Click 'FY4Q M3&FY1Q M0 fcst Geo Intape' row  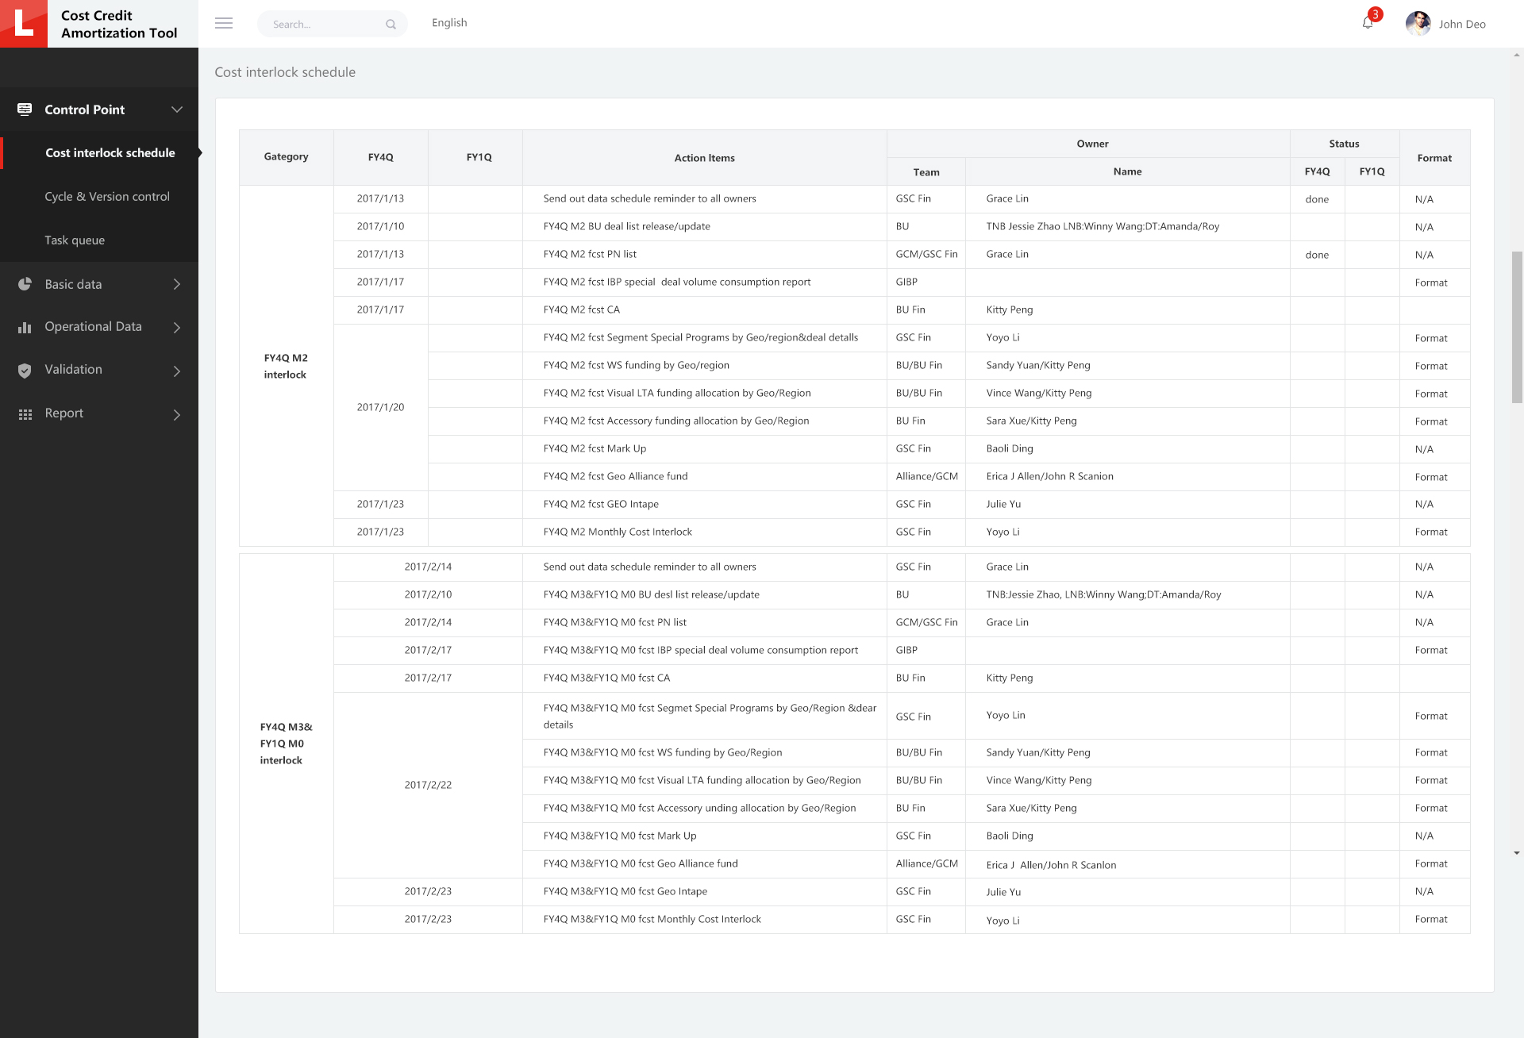coord(625,891)
